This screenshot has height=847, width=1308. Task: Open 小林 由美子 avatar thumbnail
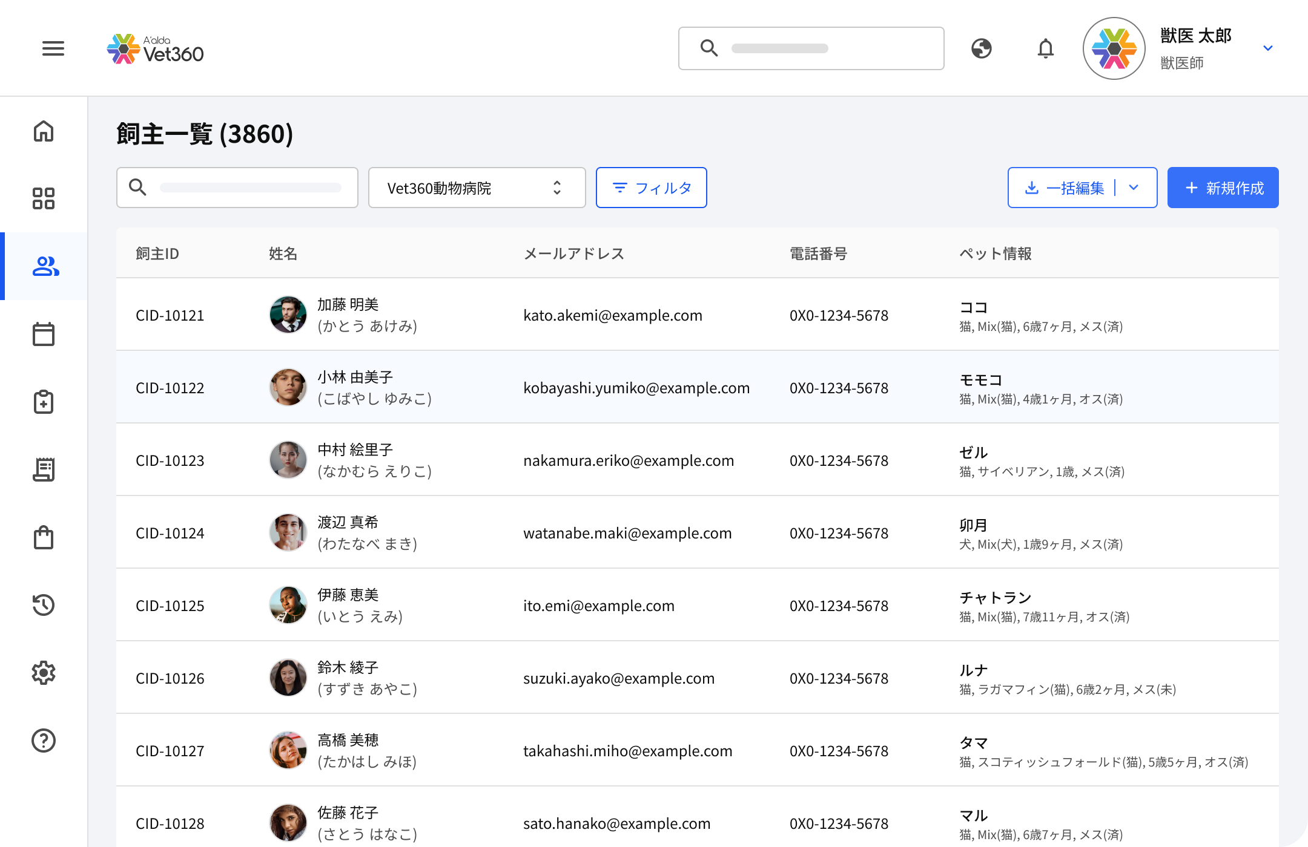click(288, 387)
